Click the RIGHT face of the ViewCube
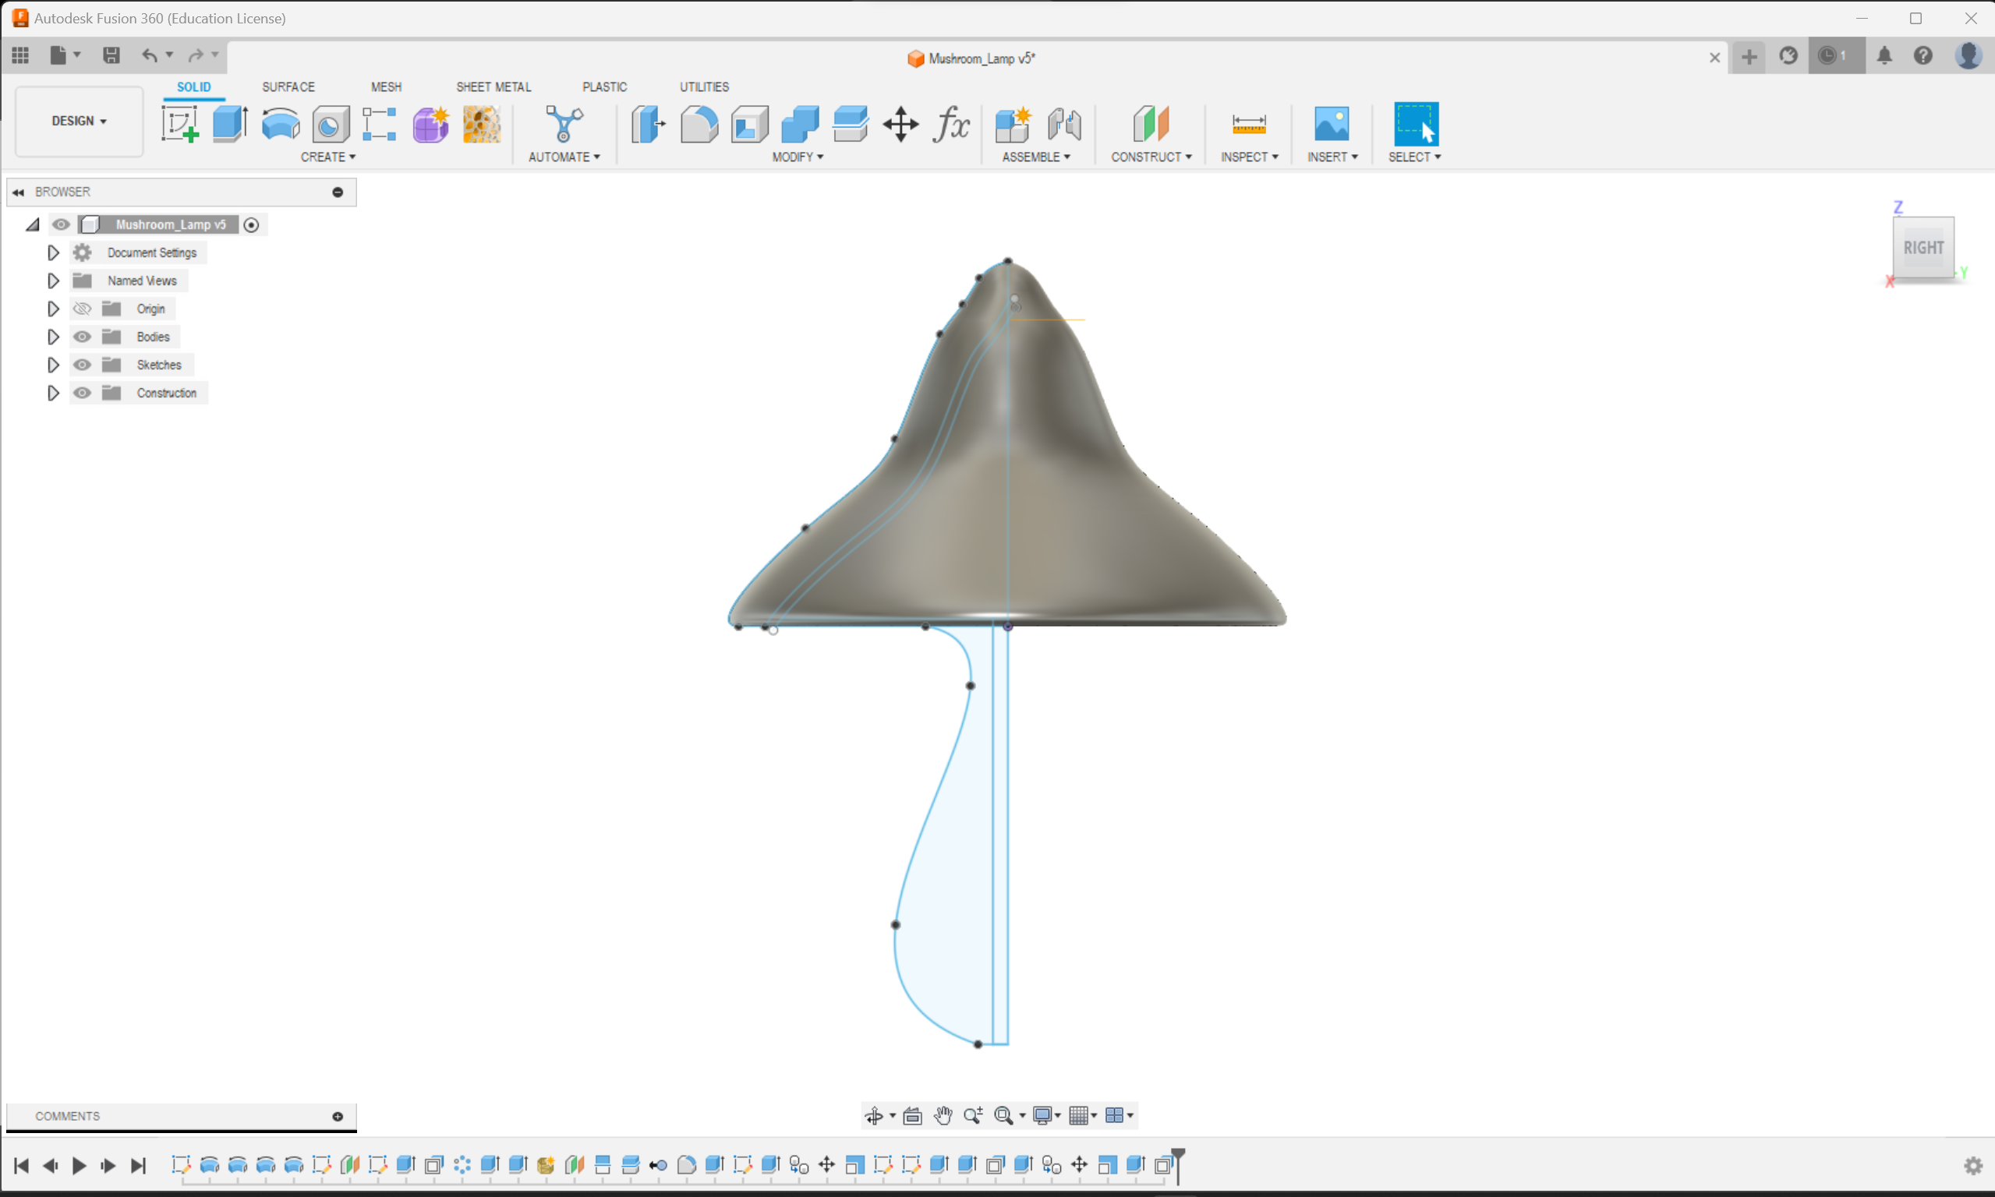This screenshot has width=1995, height=1197. pos(1923,248)
